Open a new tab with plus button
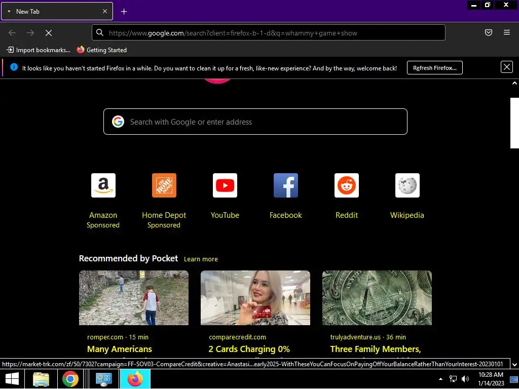Viewport: 519px width, 389px height. click(x=124, y=12)
